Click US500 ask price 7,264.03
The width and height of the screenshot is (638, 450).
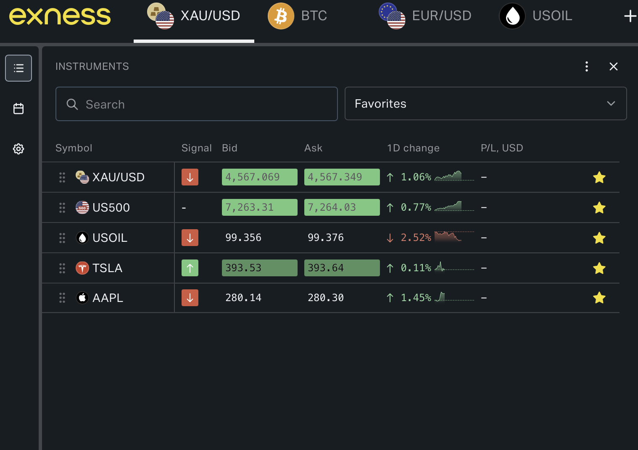342,207
